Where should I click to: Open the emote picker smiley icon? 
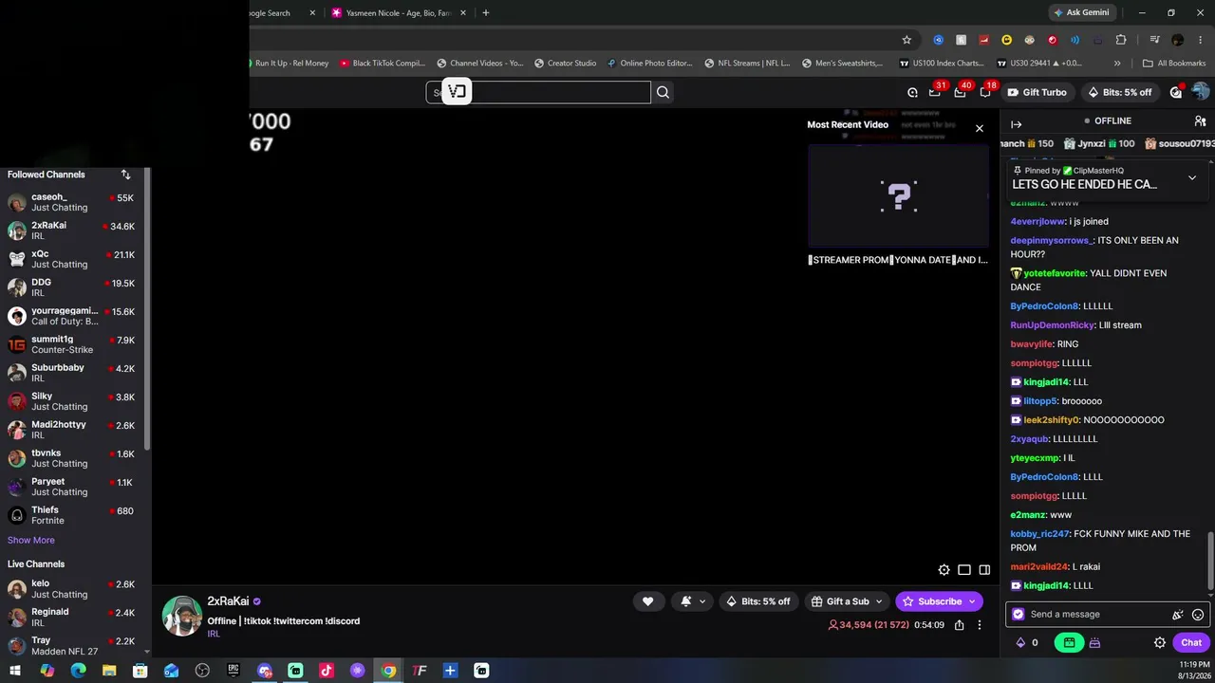(x=1198, y=615)
